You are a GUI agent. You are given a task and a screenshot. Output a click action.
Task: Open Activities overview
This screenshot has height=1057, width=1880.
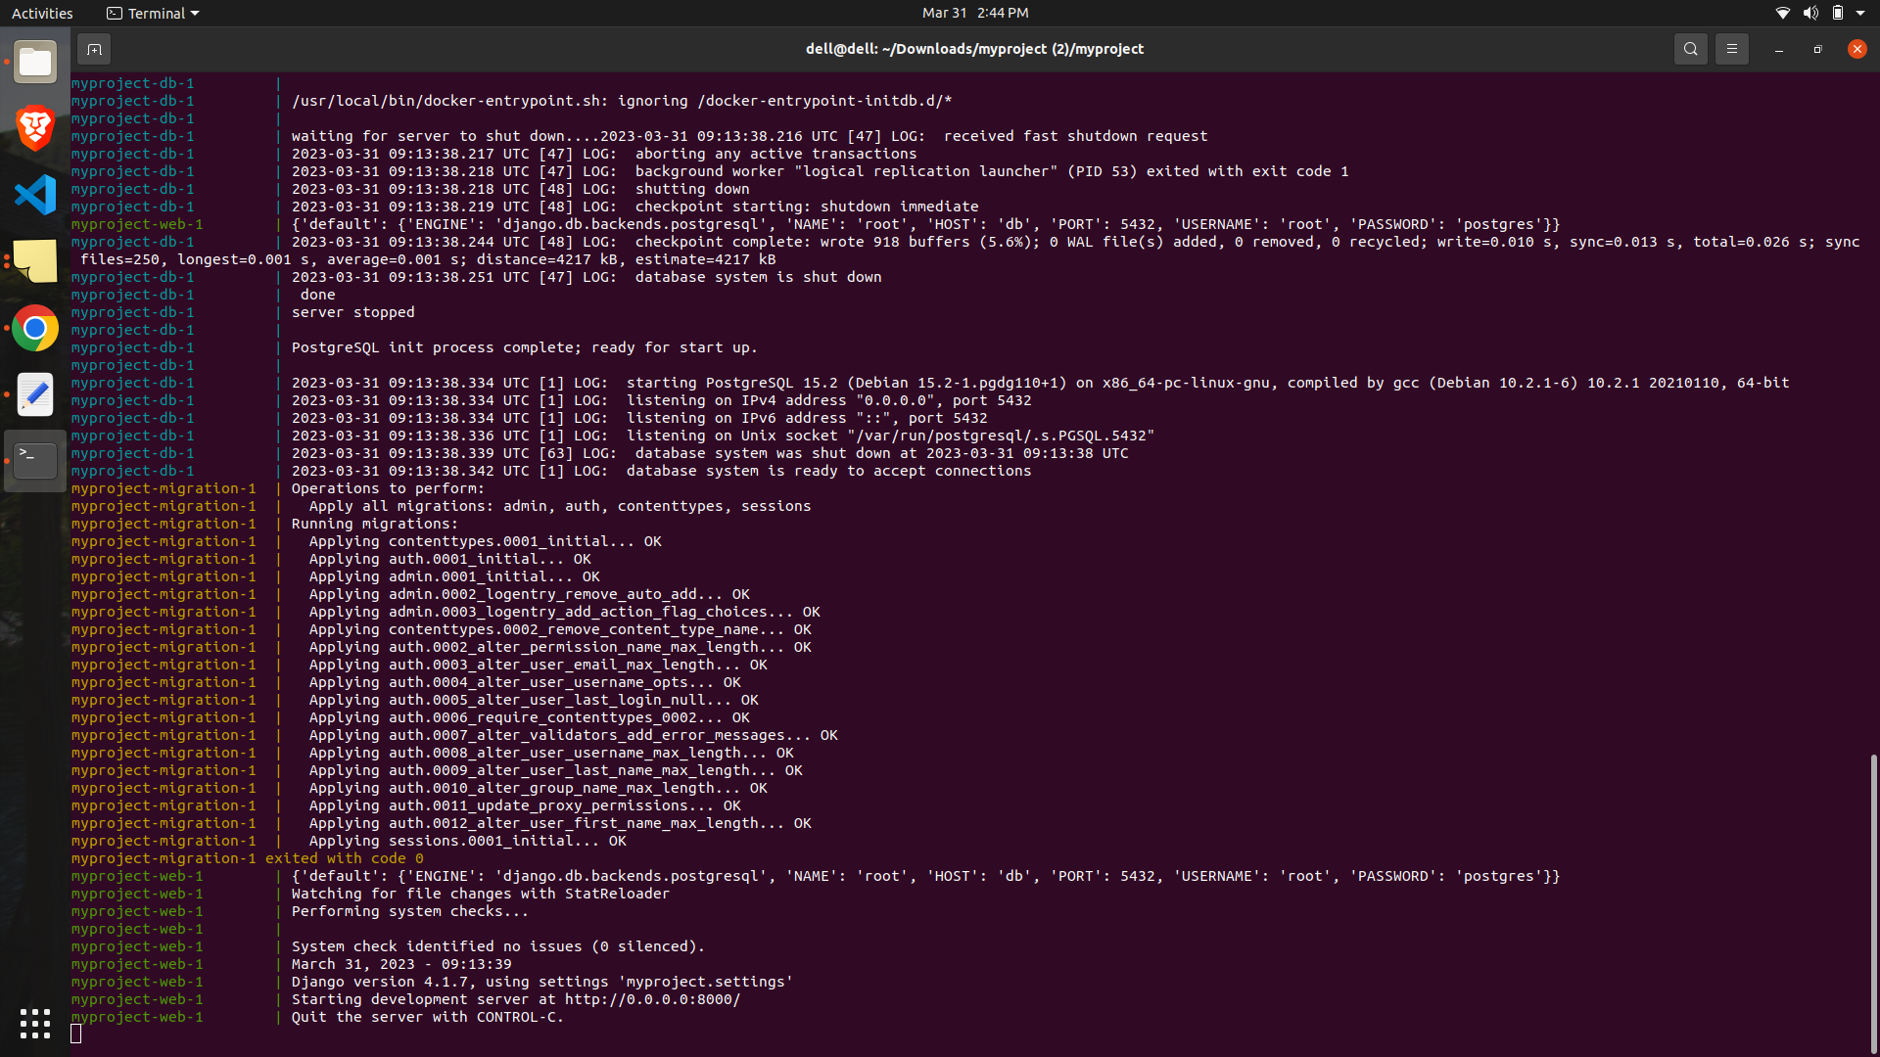click(42, 13)
